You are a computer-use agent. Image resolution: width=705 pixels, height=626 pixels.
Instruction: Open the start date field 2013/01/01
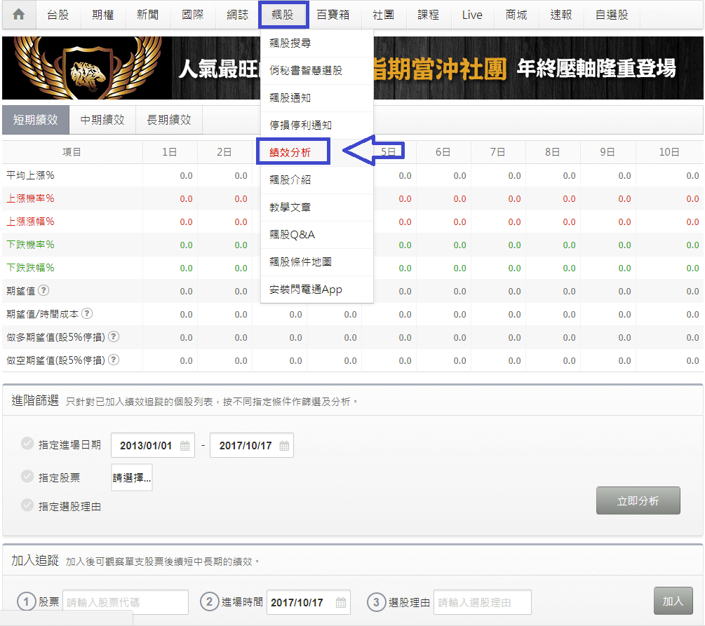point(147,444)
